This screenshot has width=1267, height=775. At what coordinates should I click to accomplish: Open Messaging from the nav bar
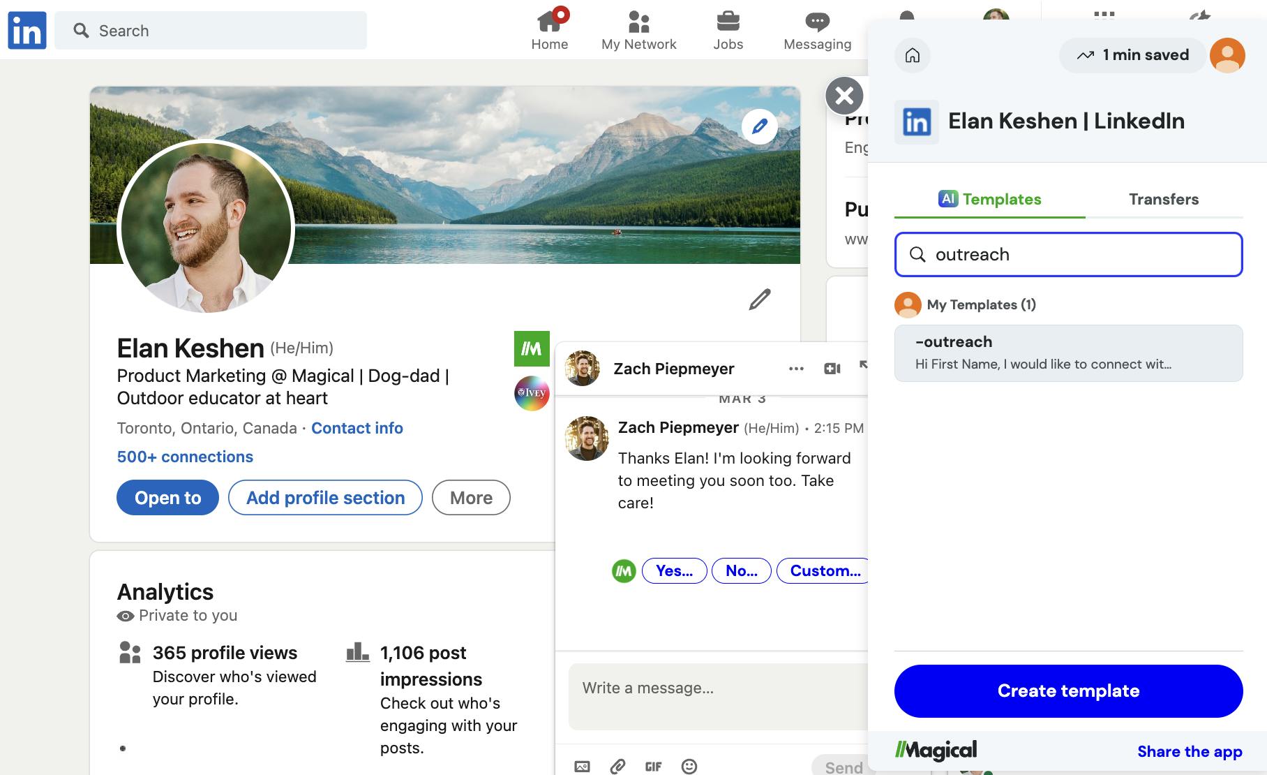[817, 30]
